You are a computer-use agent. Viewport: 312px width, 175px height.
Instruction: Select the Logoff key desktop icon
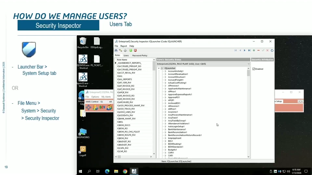(x=83, y=151)
